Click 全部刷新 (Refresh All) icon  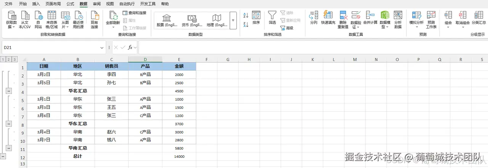(x=113, y=18)
